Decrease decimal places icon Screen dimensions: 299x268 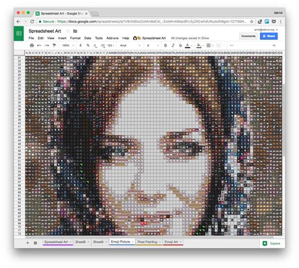[95, 45]
